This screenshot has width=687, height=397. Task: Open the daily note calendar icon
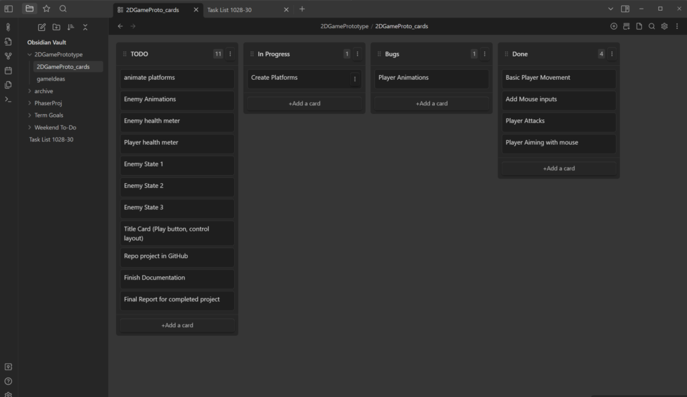coord(8,70)
